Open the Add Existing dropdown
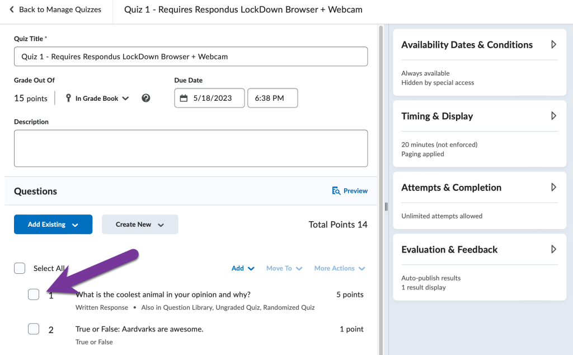Viewport: 573px width, 355px height. (x=53, y=225)
